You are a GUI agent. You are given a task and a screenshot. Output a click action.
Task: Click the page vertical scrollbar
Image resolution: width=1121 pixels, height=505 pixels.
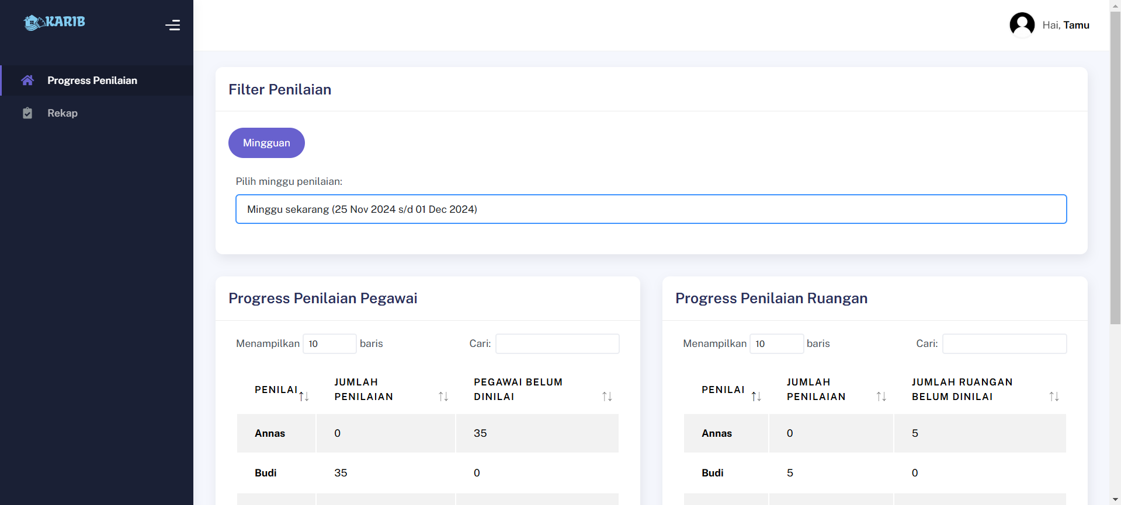tap(1115, 175)
